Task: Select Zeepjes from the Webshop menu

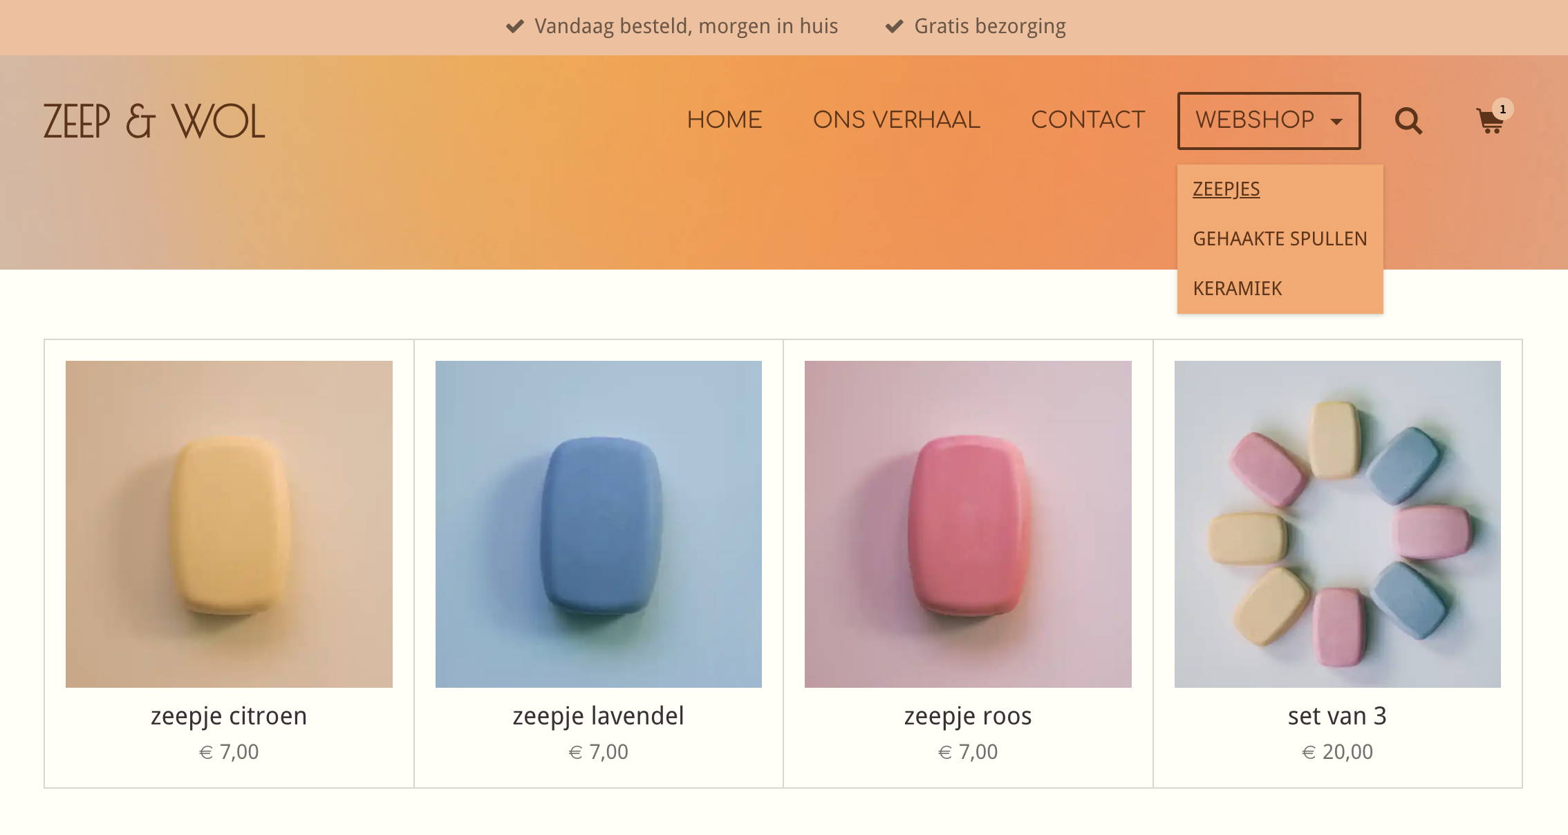Action: click(x=1226, y=189)
